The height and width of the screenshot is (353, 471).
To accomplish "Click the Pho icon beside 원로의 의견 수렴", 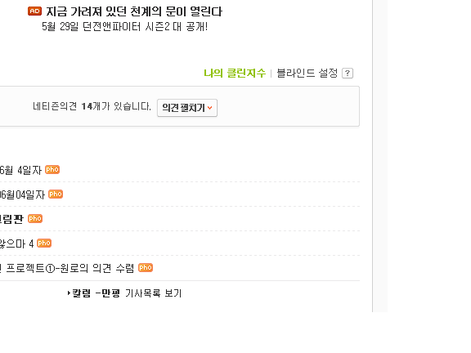I will 146,267.
